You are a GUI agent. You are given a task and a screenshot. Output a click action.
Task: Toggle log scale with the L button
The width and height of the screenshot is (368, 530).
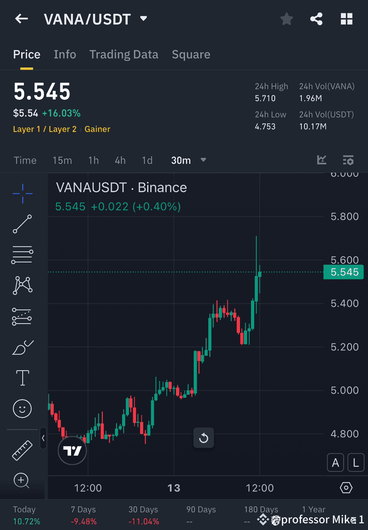tap(356, 463)
